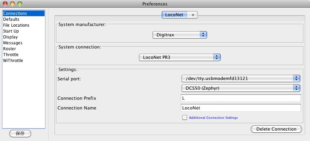Click the Delete Connection button

(276, 129)
